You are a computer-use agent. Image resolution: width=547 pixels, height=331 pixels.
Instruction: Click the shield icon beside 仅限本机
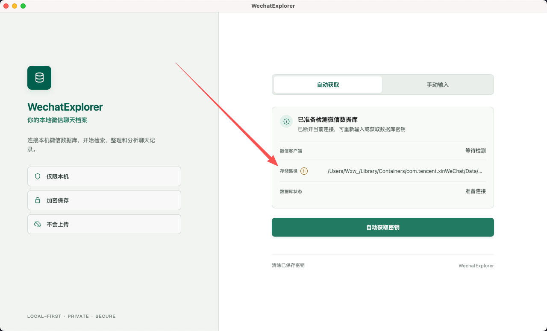38,176
